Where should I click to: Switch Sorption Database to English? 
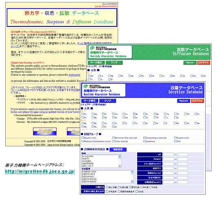184,101
